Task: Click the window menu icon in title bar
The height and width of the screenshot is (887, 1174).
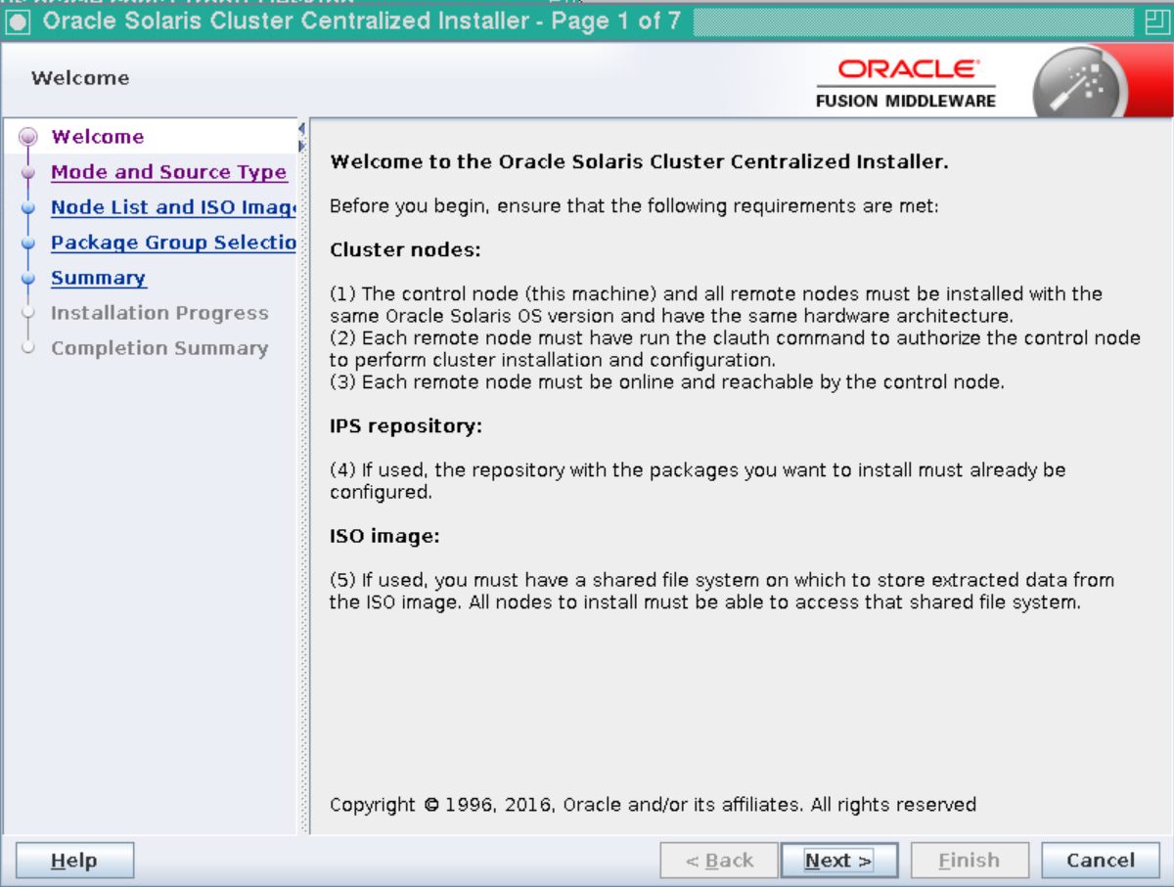Action: (20, 22)
